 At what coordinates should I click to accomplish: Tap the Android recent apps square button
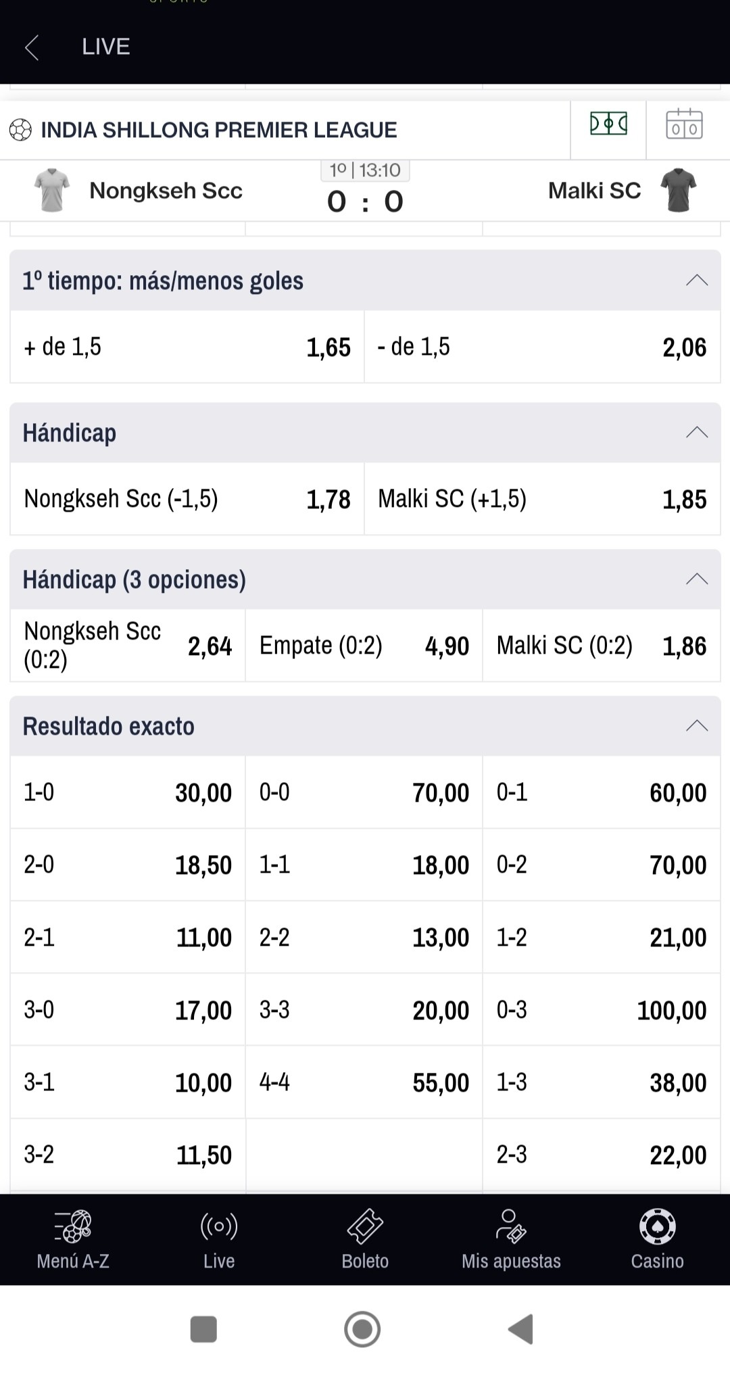(x=203, y=1328)
